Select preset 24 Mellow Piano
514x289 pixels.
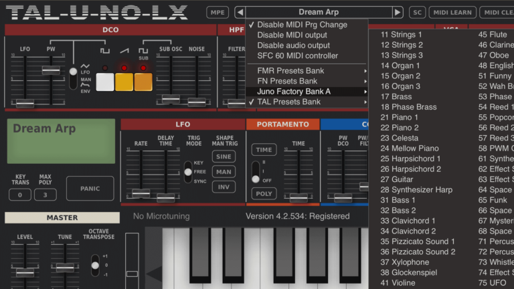410,149
